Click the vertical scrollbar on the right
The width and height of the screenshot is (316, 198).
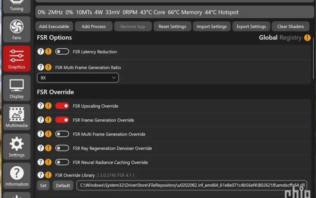[313, 59]
